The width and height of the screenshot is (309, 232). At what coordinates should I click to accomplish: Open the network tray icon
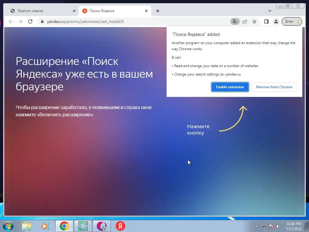264,226
